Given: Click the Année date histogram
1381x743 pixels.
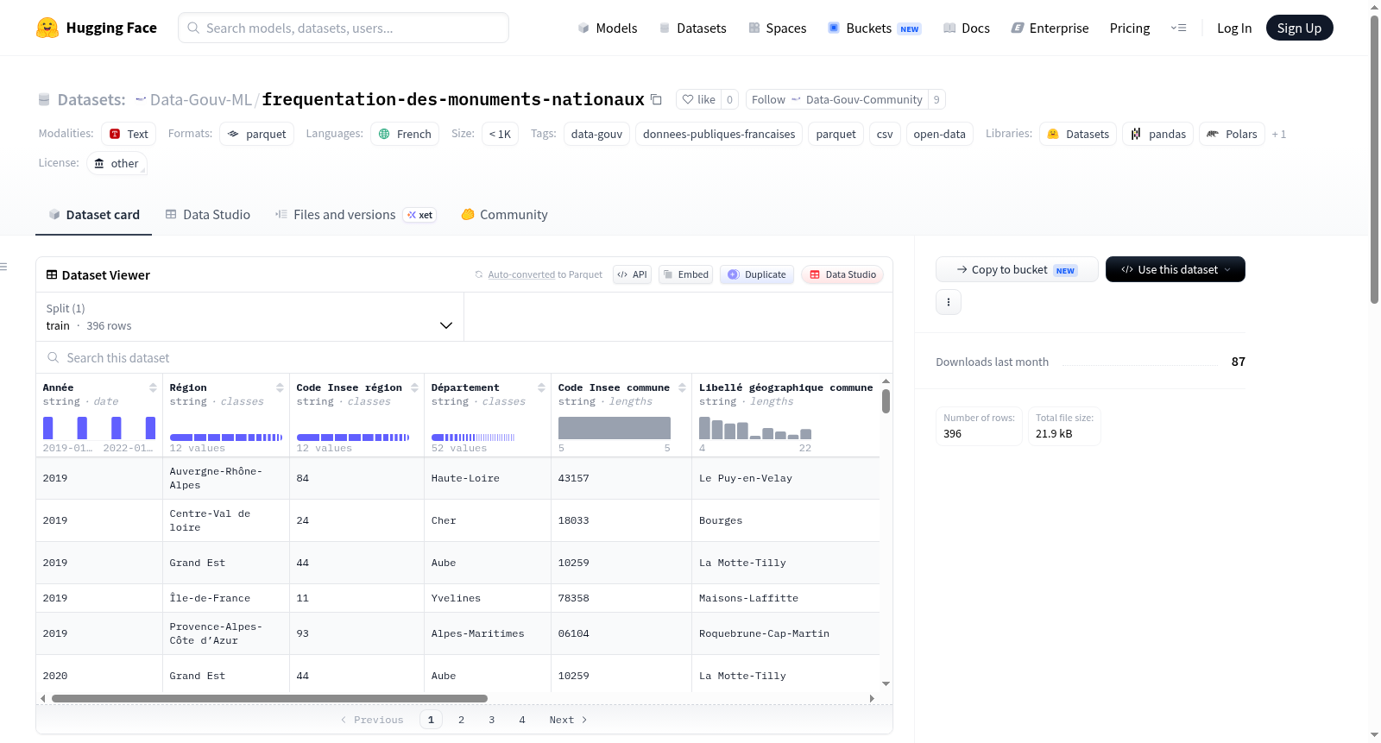Looking at the screenshot, I should click(x=99, y=428).
